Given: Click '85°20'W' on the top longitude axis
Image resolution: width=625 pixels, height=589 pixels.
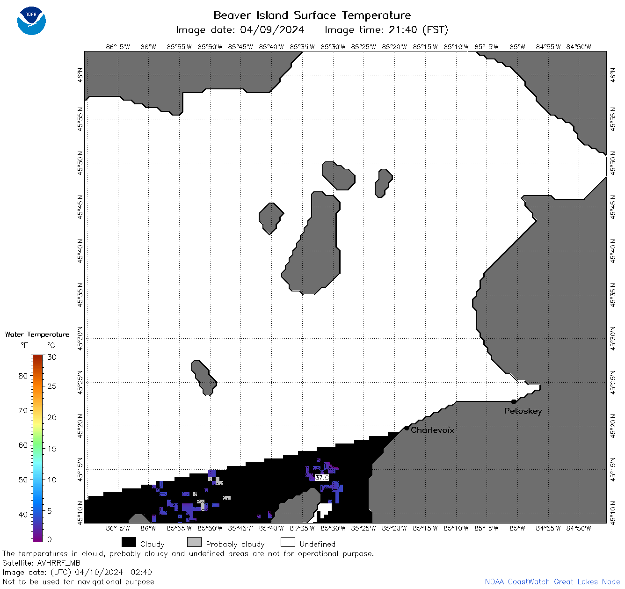Looking at the screenshot, I should (x=394, y=47).
